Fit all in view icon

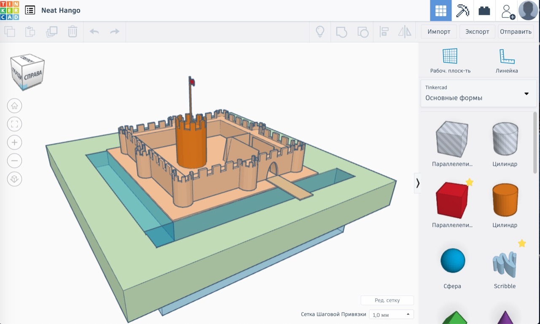pyautogui.click(x=15, y=124)
